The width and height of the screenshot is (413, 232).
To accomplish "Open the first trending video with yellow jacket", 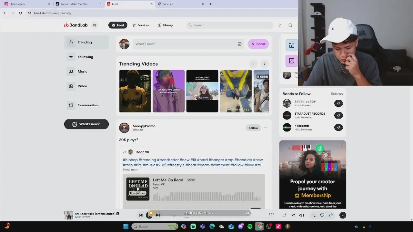I will tap(135, 91).
